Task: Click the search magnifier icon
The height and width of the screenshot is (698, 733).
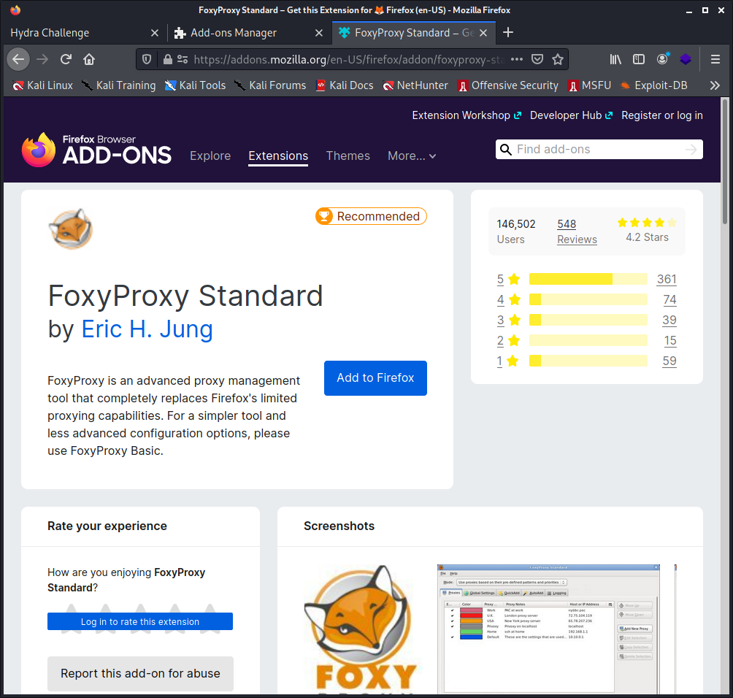Action: pos(506,150)
